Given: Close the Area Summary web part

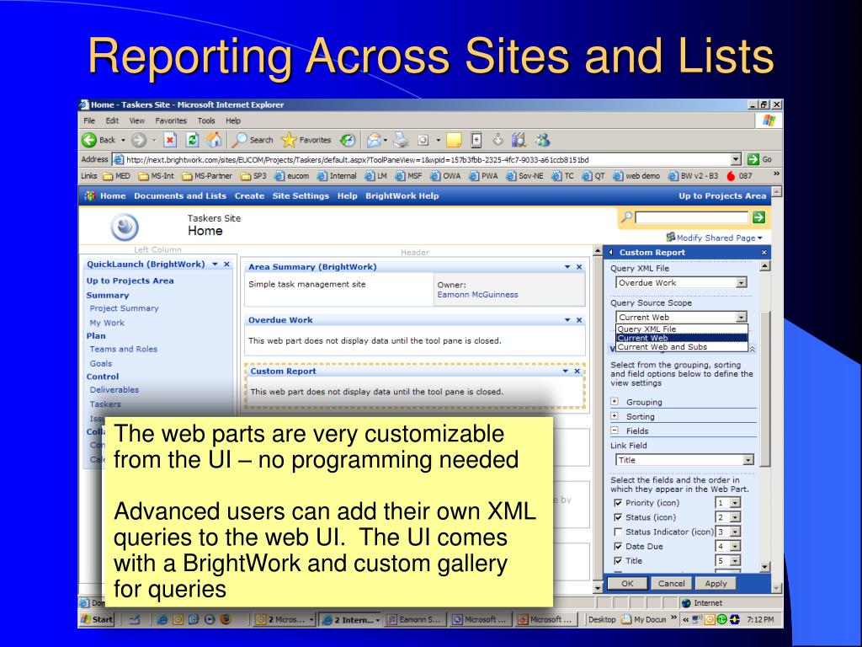Looking at the screenshot, I should click(579, 267).
